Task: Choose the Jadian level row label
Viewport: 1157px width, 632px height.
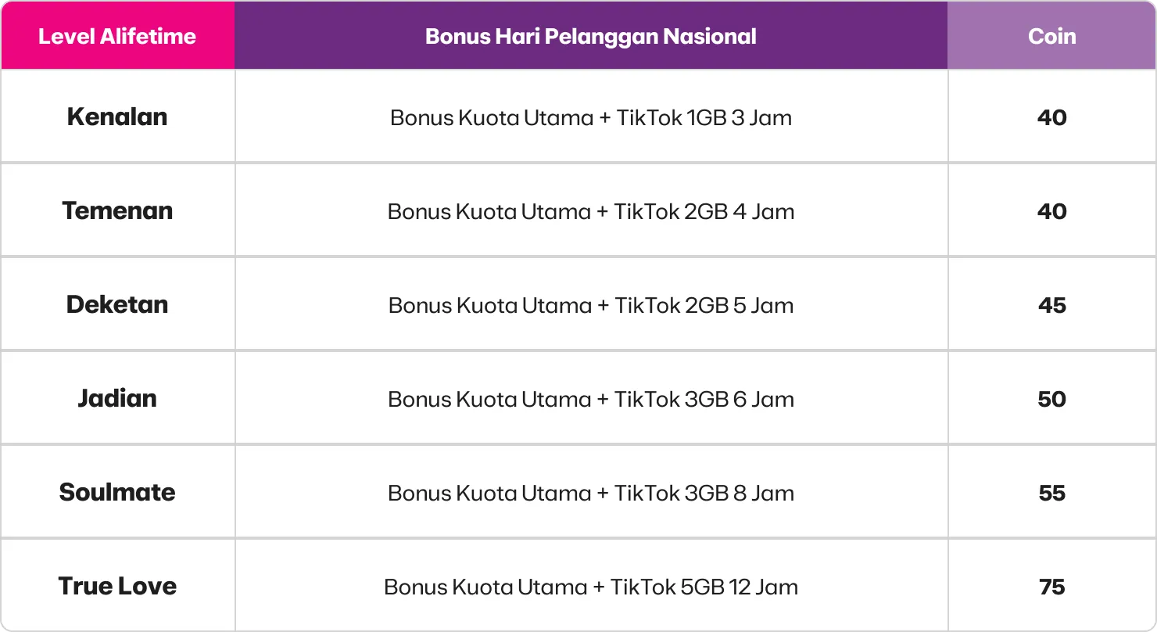Action: (x=117, y=398)
